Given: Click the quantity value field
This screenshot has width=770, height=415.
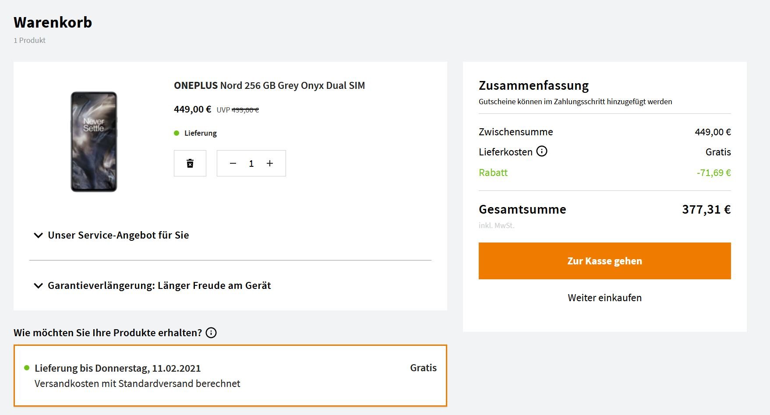Looking at the screenshot, I should click(x=251, y=163).
